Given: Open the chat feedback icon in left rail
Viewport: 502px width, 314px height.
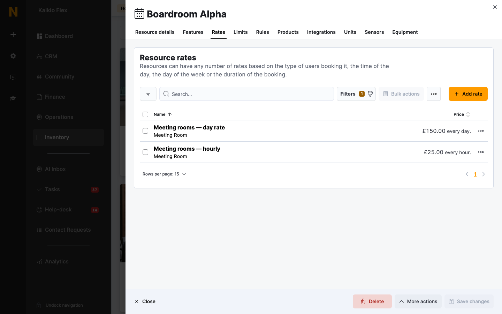Looking at the screenshot, I should pos(13,77).
